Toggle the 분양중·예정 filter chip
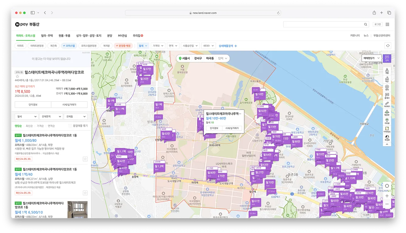Viewport: 406px width, 233px height. click(x=123, y=46)
